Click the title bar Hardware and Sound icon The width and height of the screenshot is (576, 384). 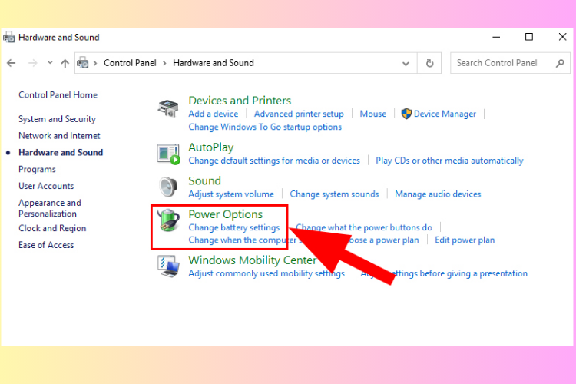8,37
